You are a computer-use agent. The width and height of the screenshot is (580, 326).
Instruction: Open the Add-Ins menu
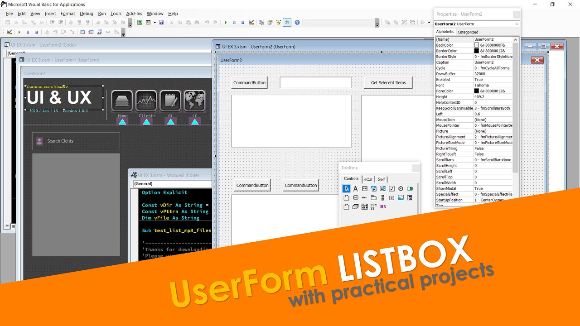[134, 14]
